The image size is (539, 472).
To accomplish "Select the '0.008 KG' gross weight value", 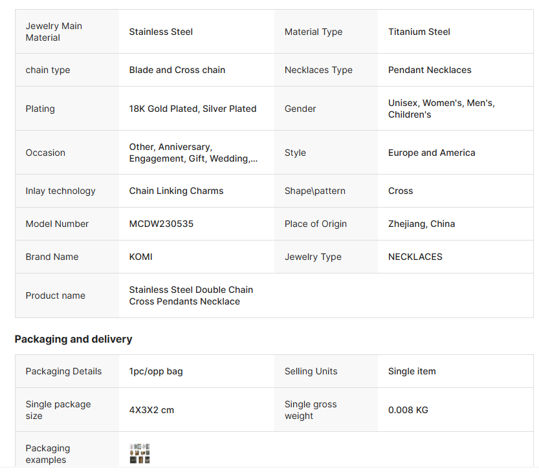I will click(408, 410).
